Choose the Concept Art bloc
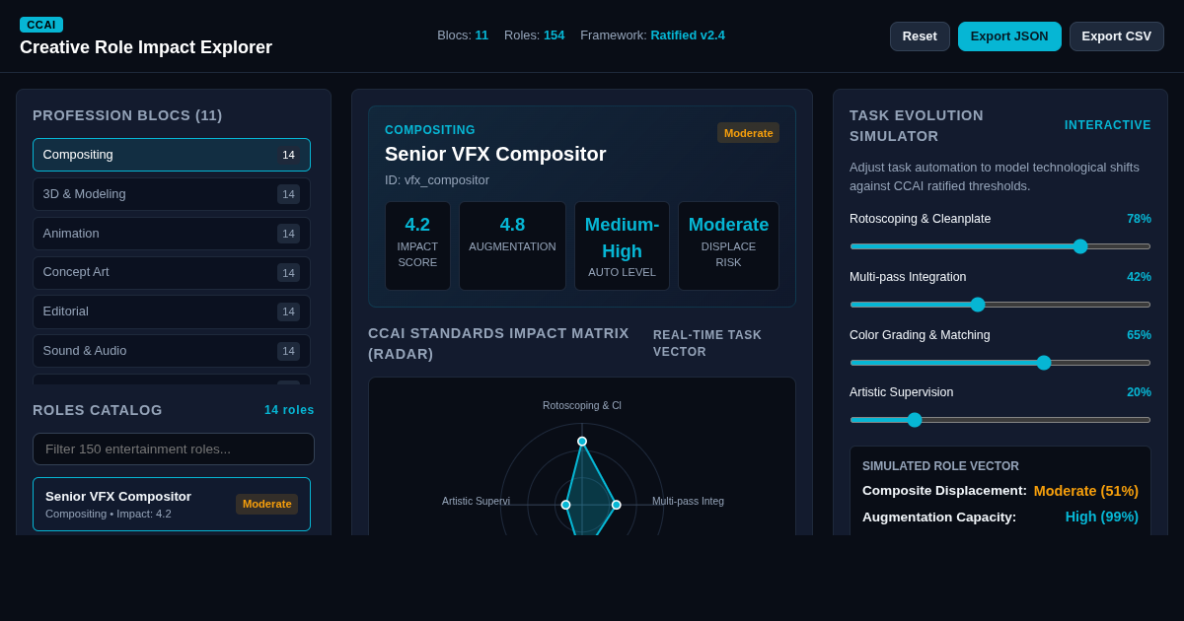The width and height of the screenshot is (1184, 621). click(x=172, y=273)
